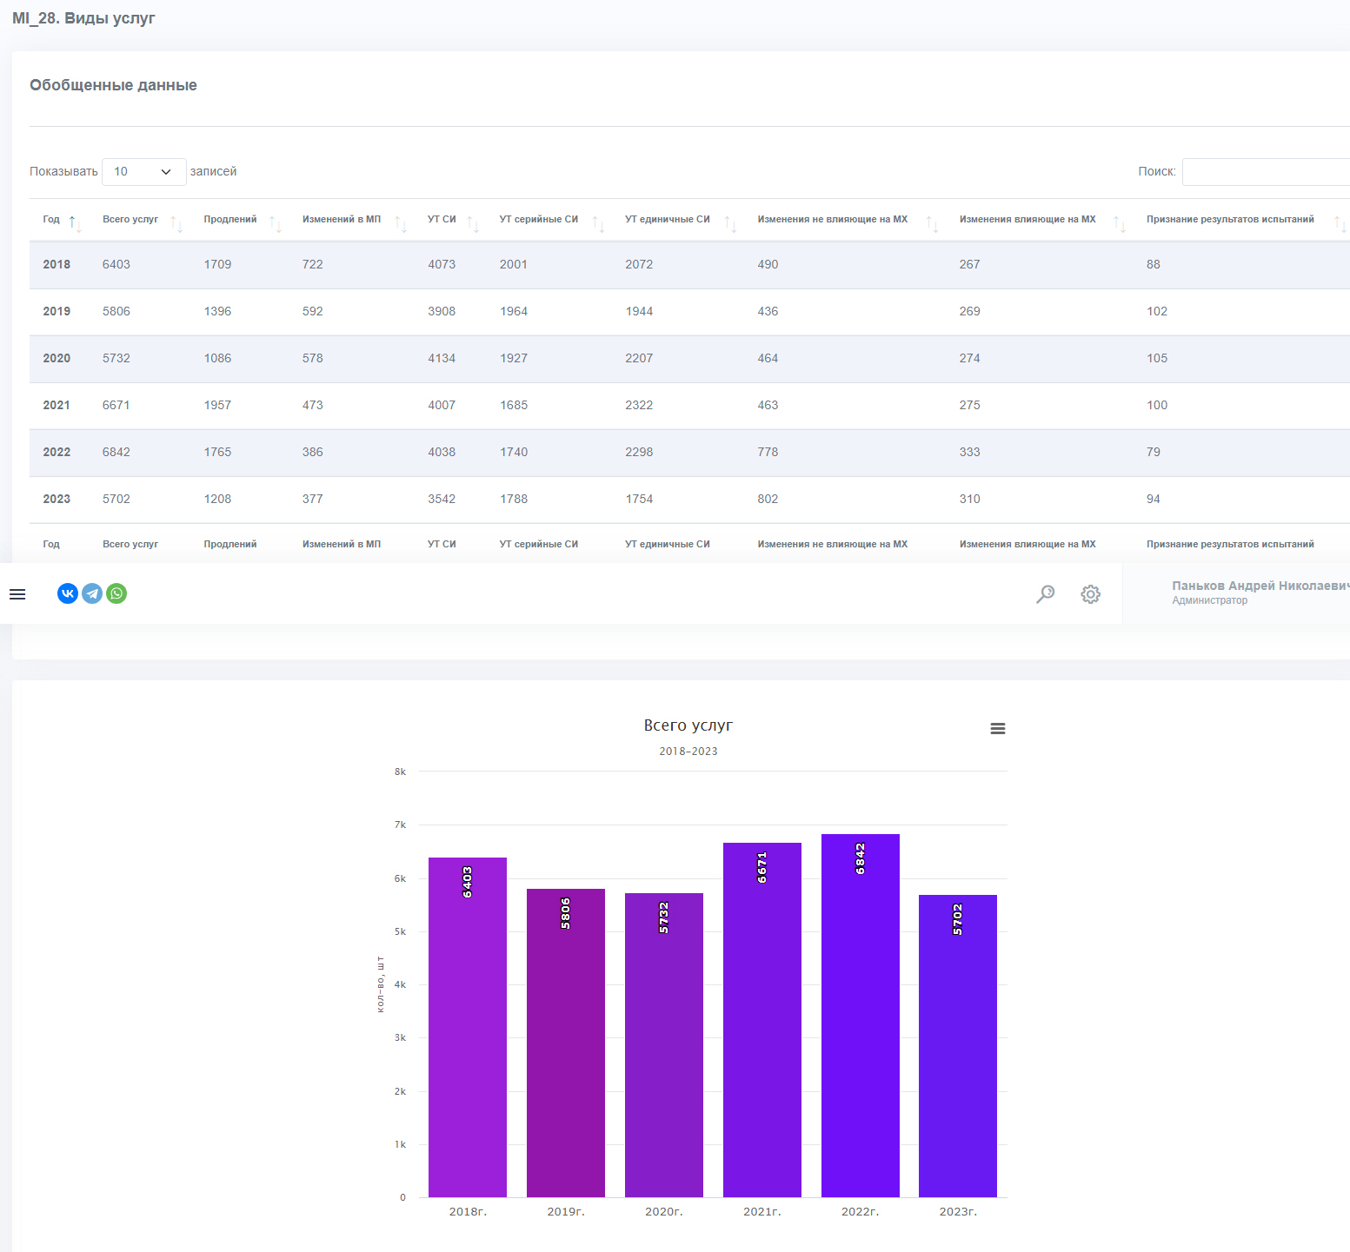The height and width of the screenshot is (1252, 1350).
Task: Click the 2022г. bar with 6842
Action: click(861, 1016)
